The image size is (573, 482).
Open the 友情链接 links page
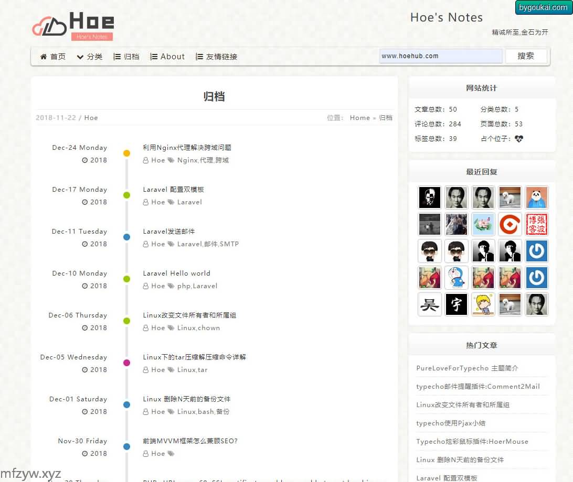(216, 57)
